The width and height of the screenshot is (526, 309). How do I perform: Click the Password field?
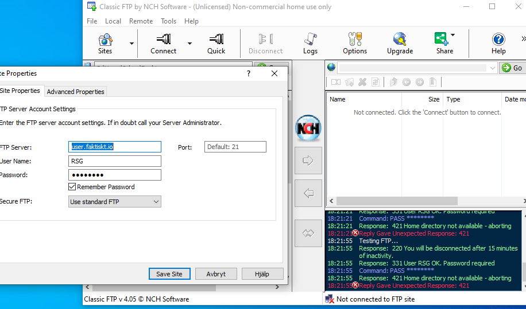pos(115,175)
